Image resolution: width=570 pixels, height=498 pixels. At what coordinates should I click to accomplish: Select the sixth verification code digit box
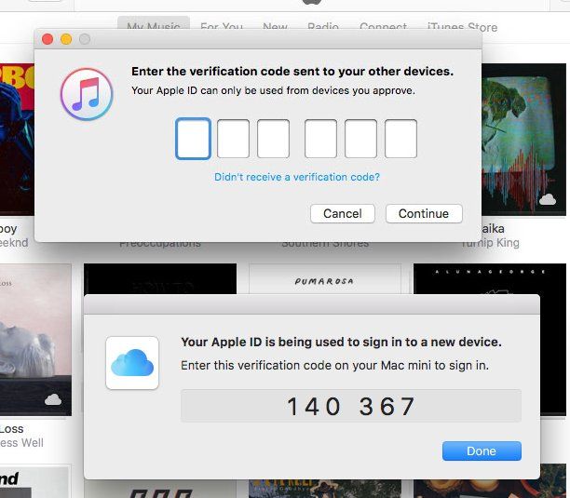pos(400,139)
